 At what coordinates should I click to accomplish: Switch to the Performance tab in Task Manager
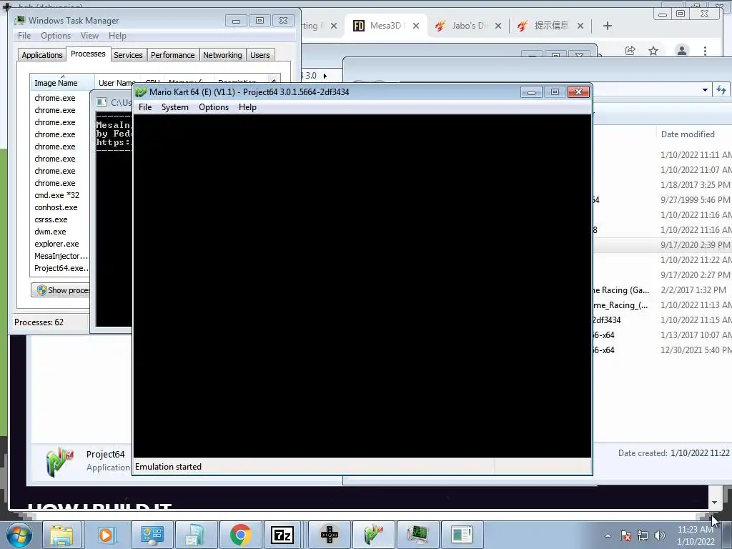pyautogui.click(x=173, y=55)
